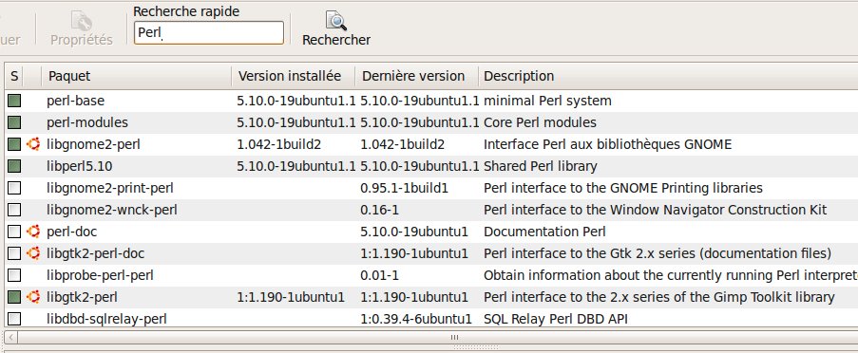Click Ubuntu logo beside perl-doc

(33, 232)
